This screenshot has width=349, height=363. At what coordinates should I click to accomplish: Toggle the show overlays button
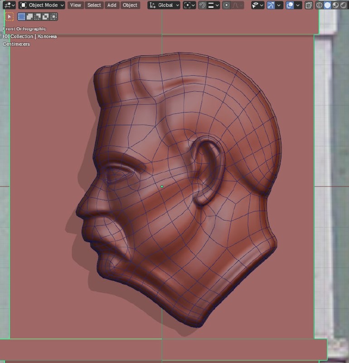pos(290,5)
